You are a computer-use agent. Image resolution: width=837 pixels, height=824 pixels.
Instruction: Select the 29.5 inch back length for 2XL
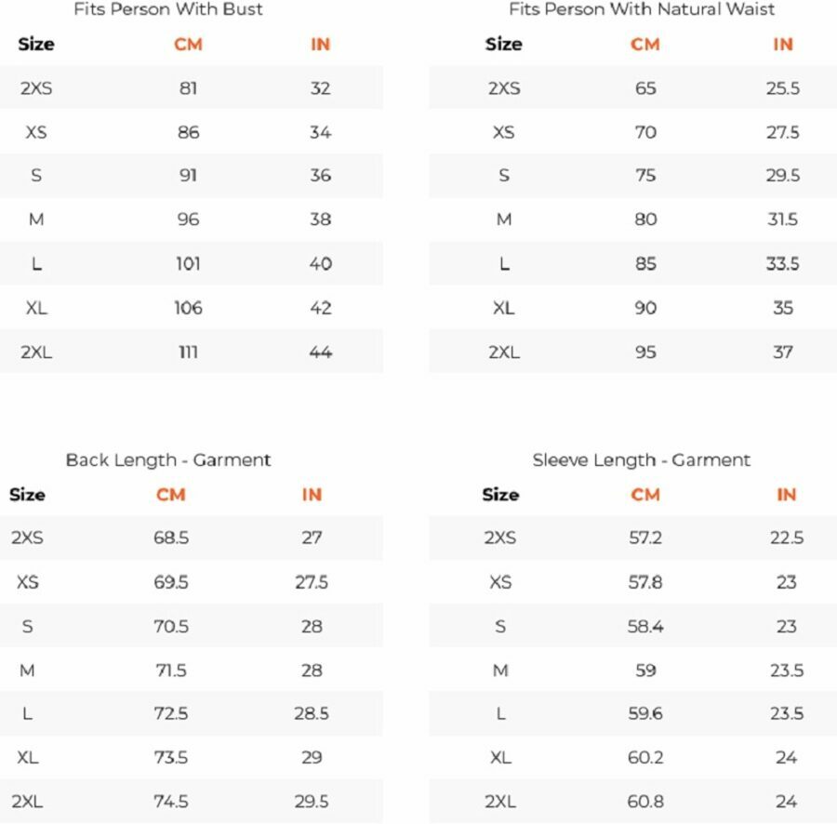pyautogui.click(x=312, y=801)
